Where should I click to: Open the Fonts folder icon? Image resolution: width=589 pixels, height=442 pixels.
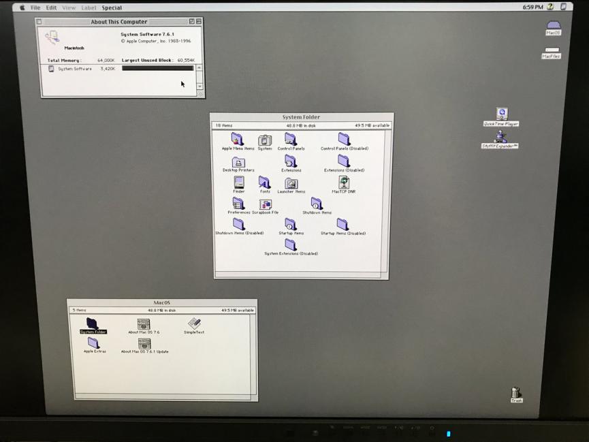(264, 183)
